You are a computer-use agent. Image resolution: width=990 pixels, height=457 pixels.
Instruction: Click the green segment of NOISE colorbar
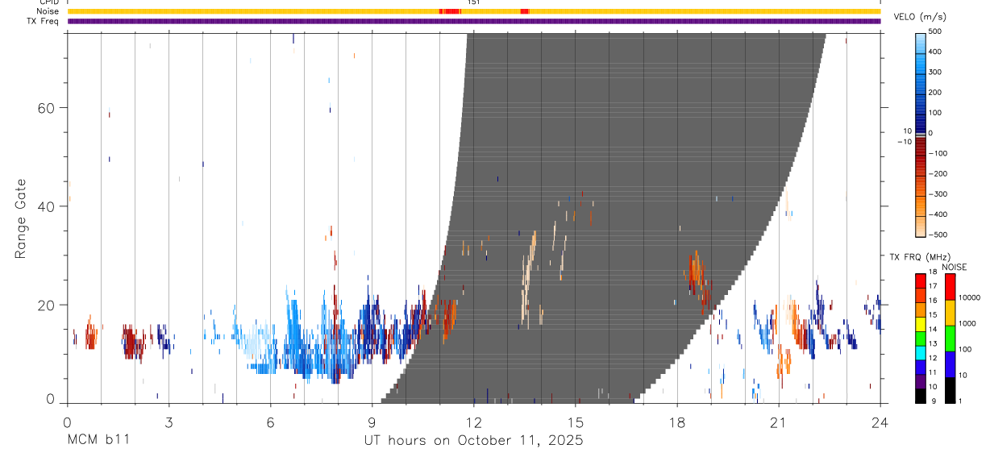[x=950, y=338]
